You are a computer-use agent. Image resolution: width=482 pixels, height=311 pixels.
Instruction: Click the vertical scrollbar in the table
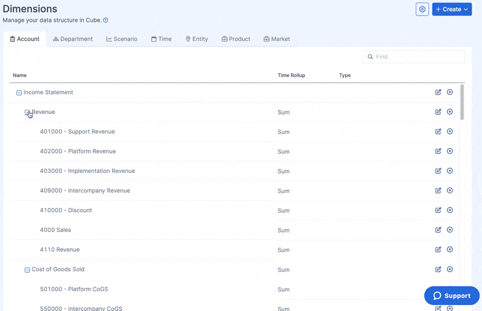tap(462, 102)
